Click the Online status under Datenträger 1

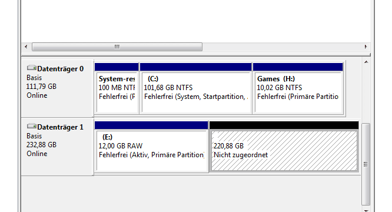click(x=37, y=154)
